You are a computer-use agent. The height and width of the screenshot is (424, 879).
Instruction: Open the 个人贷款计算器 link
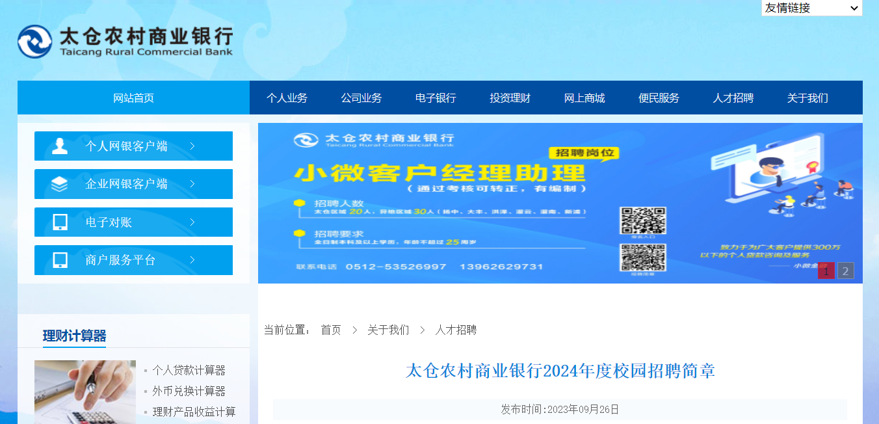click(189, 370)
